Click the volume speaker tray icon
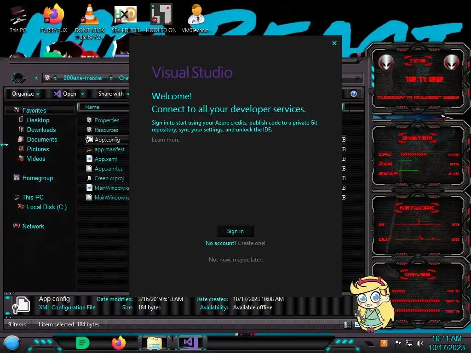 [x=420, y=343]
